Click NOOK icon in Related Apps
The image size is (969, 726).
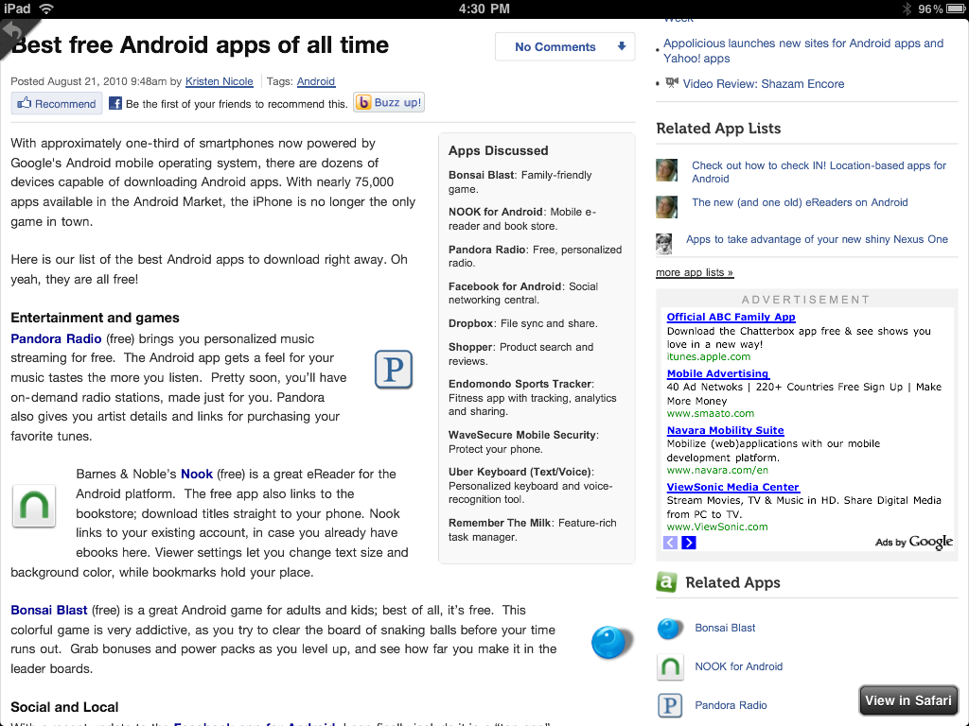670,667
